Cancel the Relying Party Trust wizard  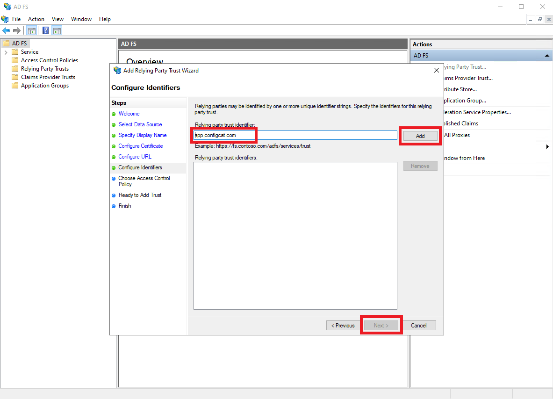coord(418,326)
